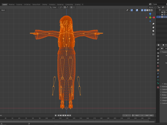
Task: Play the animation forward
Action: 65,115
